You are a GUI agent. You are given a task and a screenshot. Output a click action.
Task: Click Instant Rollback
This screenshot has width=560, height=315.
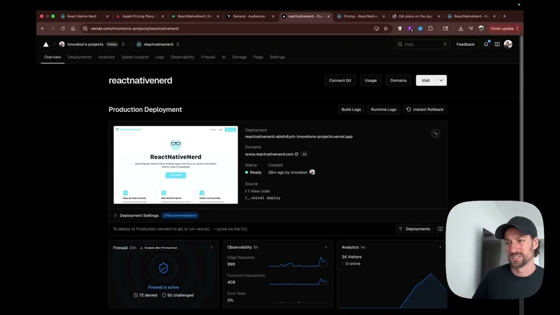(x=425, y=109)
